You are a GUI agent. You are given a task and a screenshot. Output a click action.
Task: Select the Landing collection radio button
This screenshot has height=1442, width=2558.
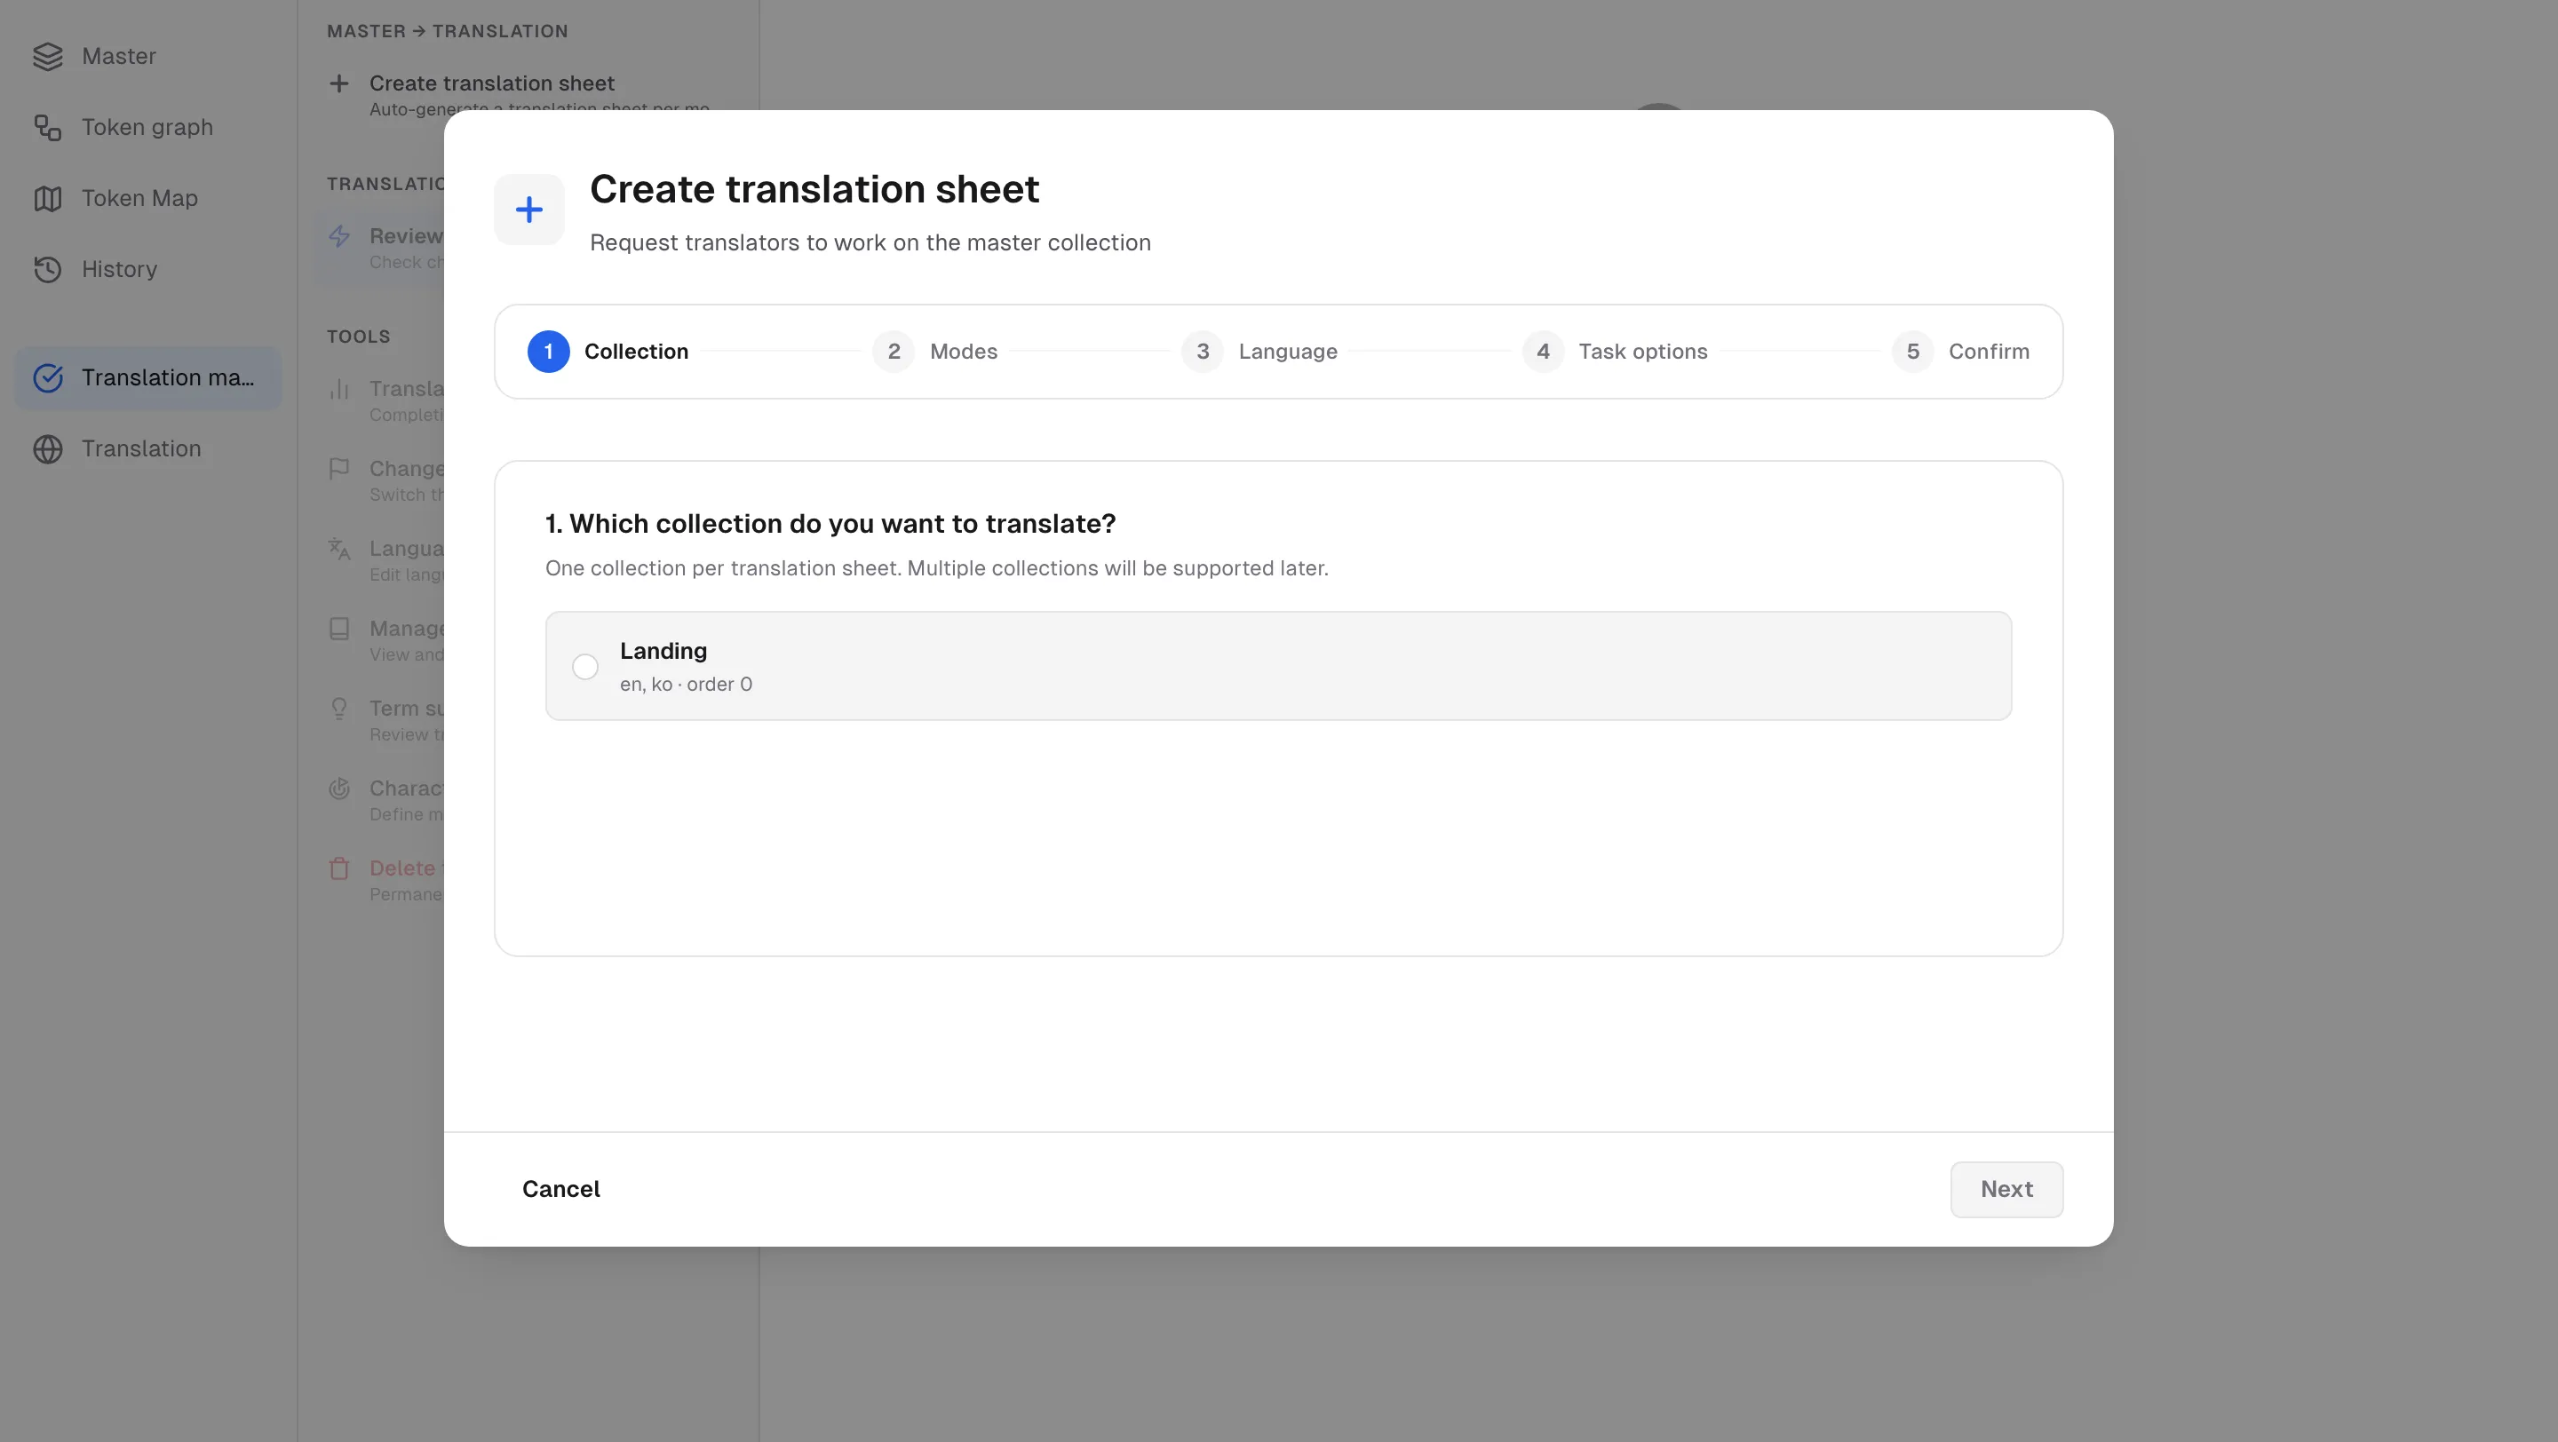(x=585, y=666)
